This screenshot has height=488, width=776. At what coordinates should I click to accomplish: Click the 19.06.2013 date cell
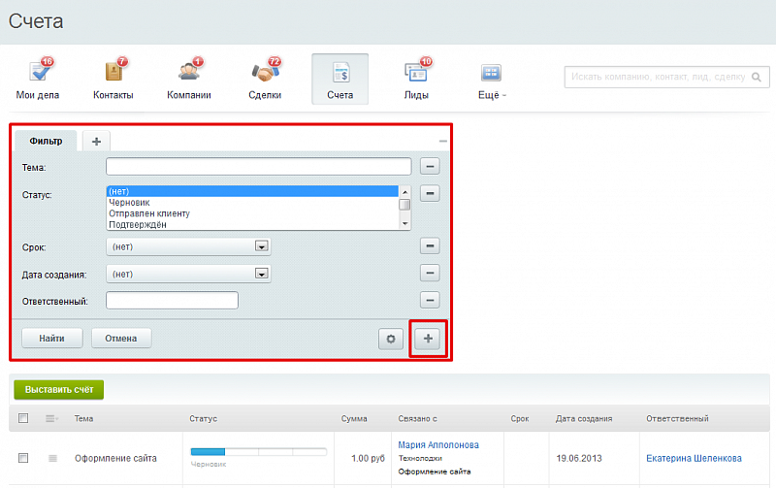click(x=578, y=458)
